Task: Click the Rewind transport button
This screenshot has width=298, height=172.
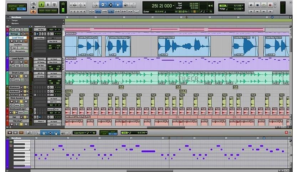Action: pyautogui.click(x=257, y=12)
